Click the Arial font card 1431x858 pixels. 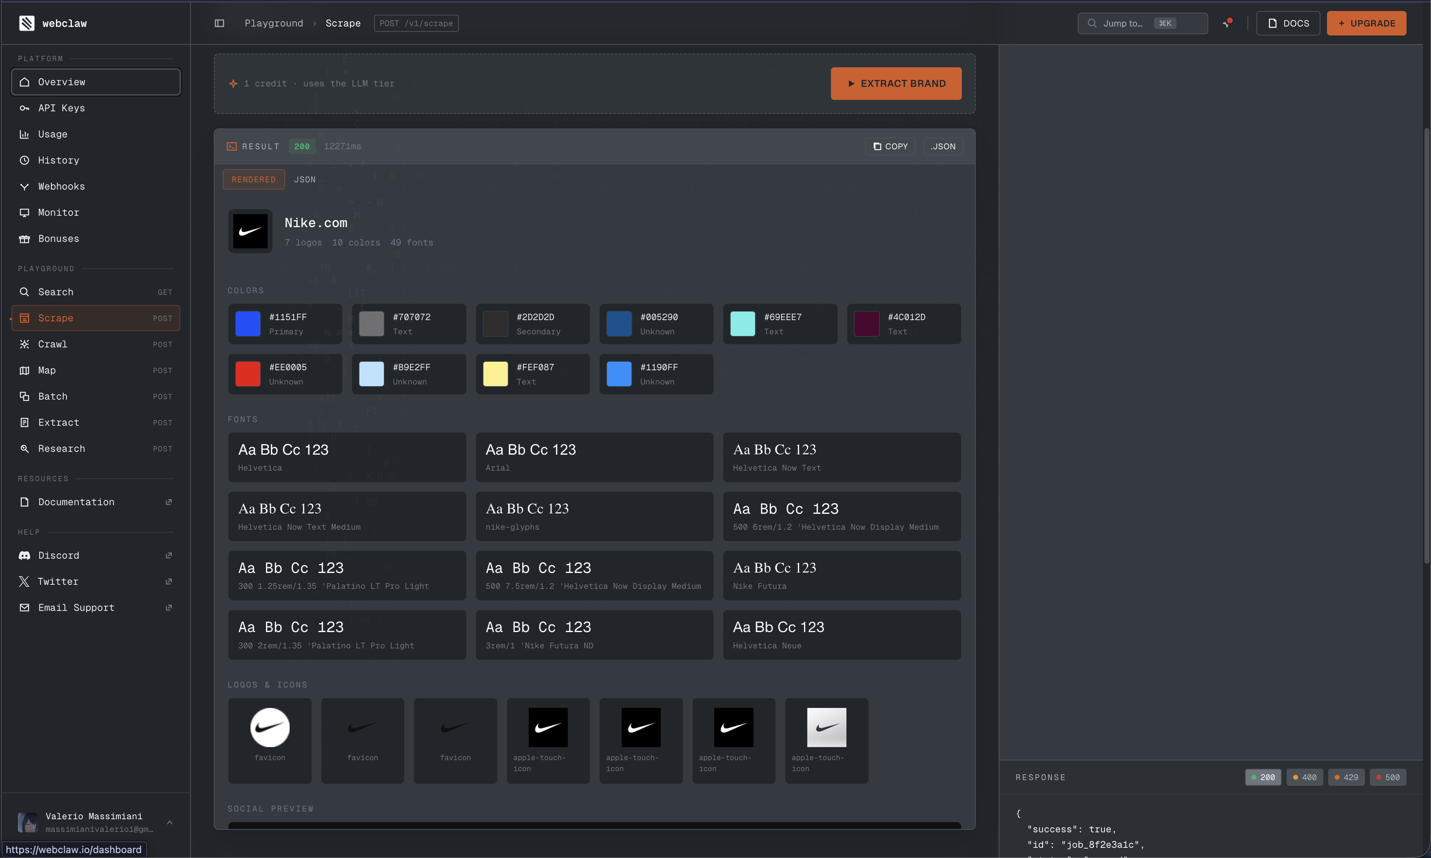pyautogui.click(x=594, y=457)
